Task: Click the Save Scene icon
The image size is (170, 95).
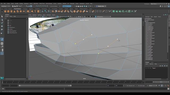Action: point(17,6)
